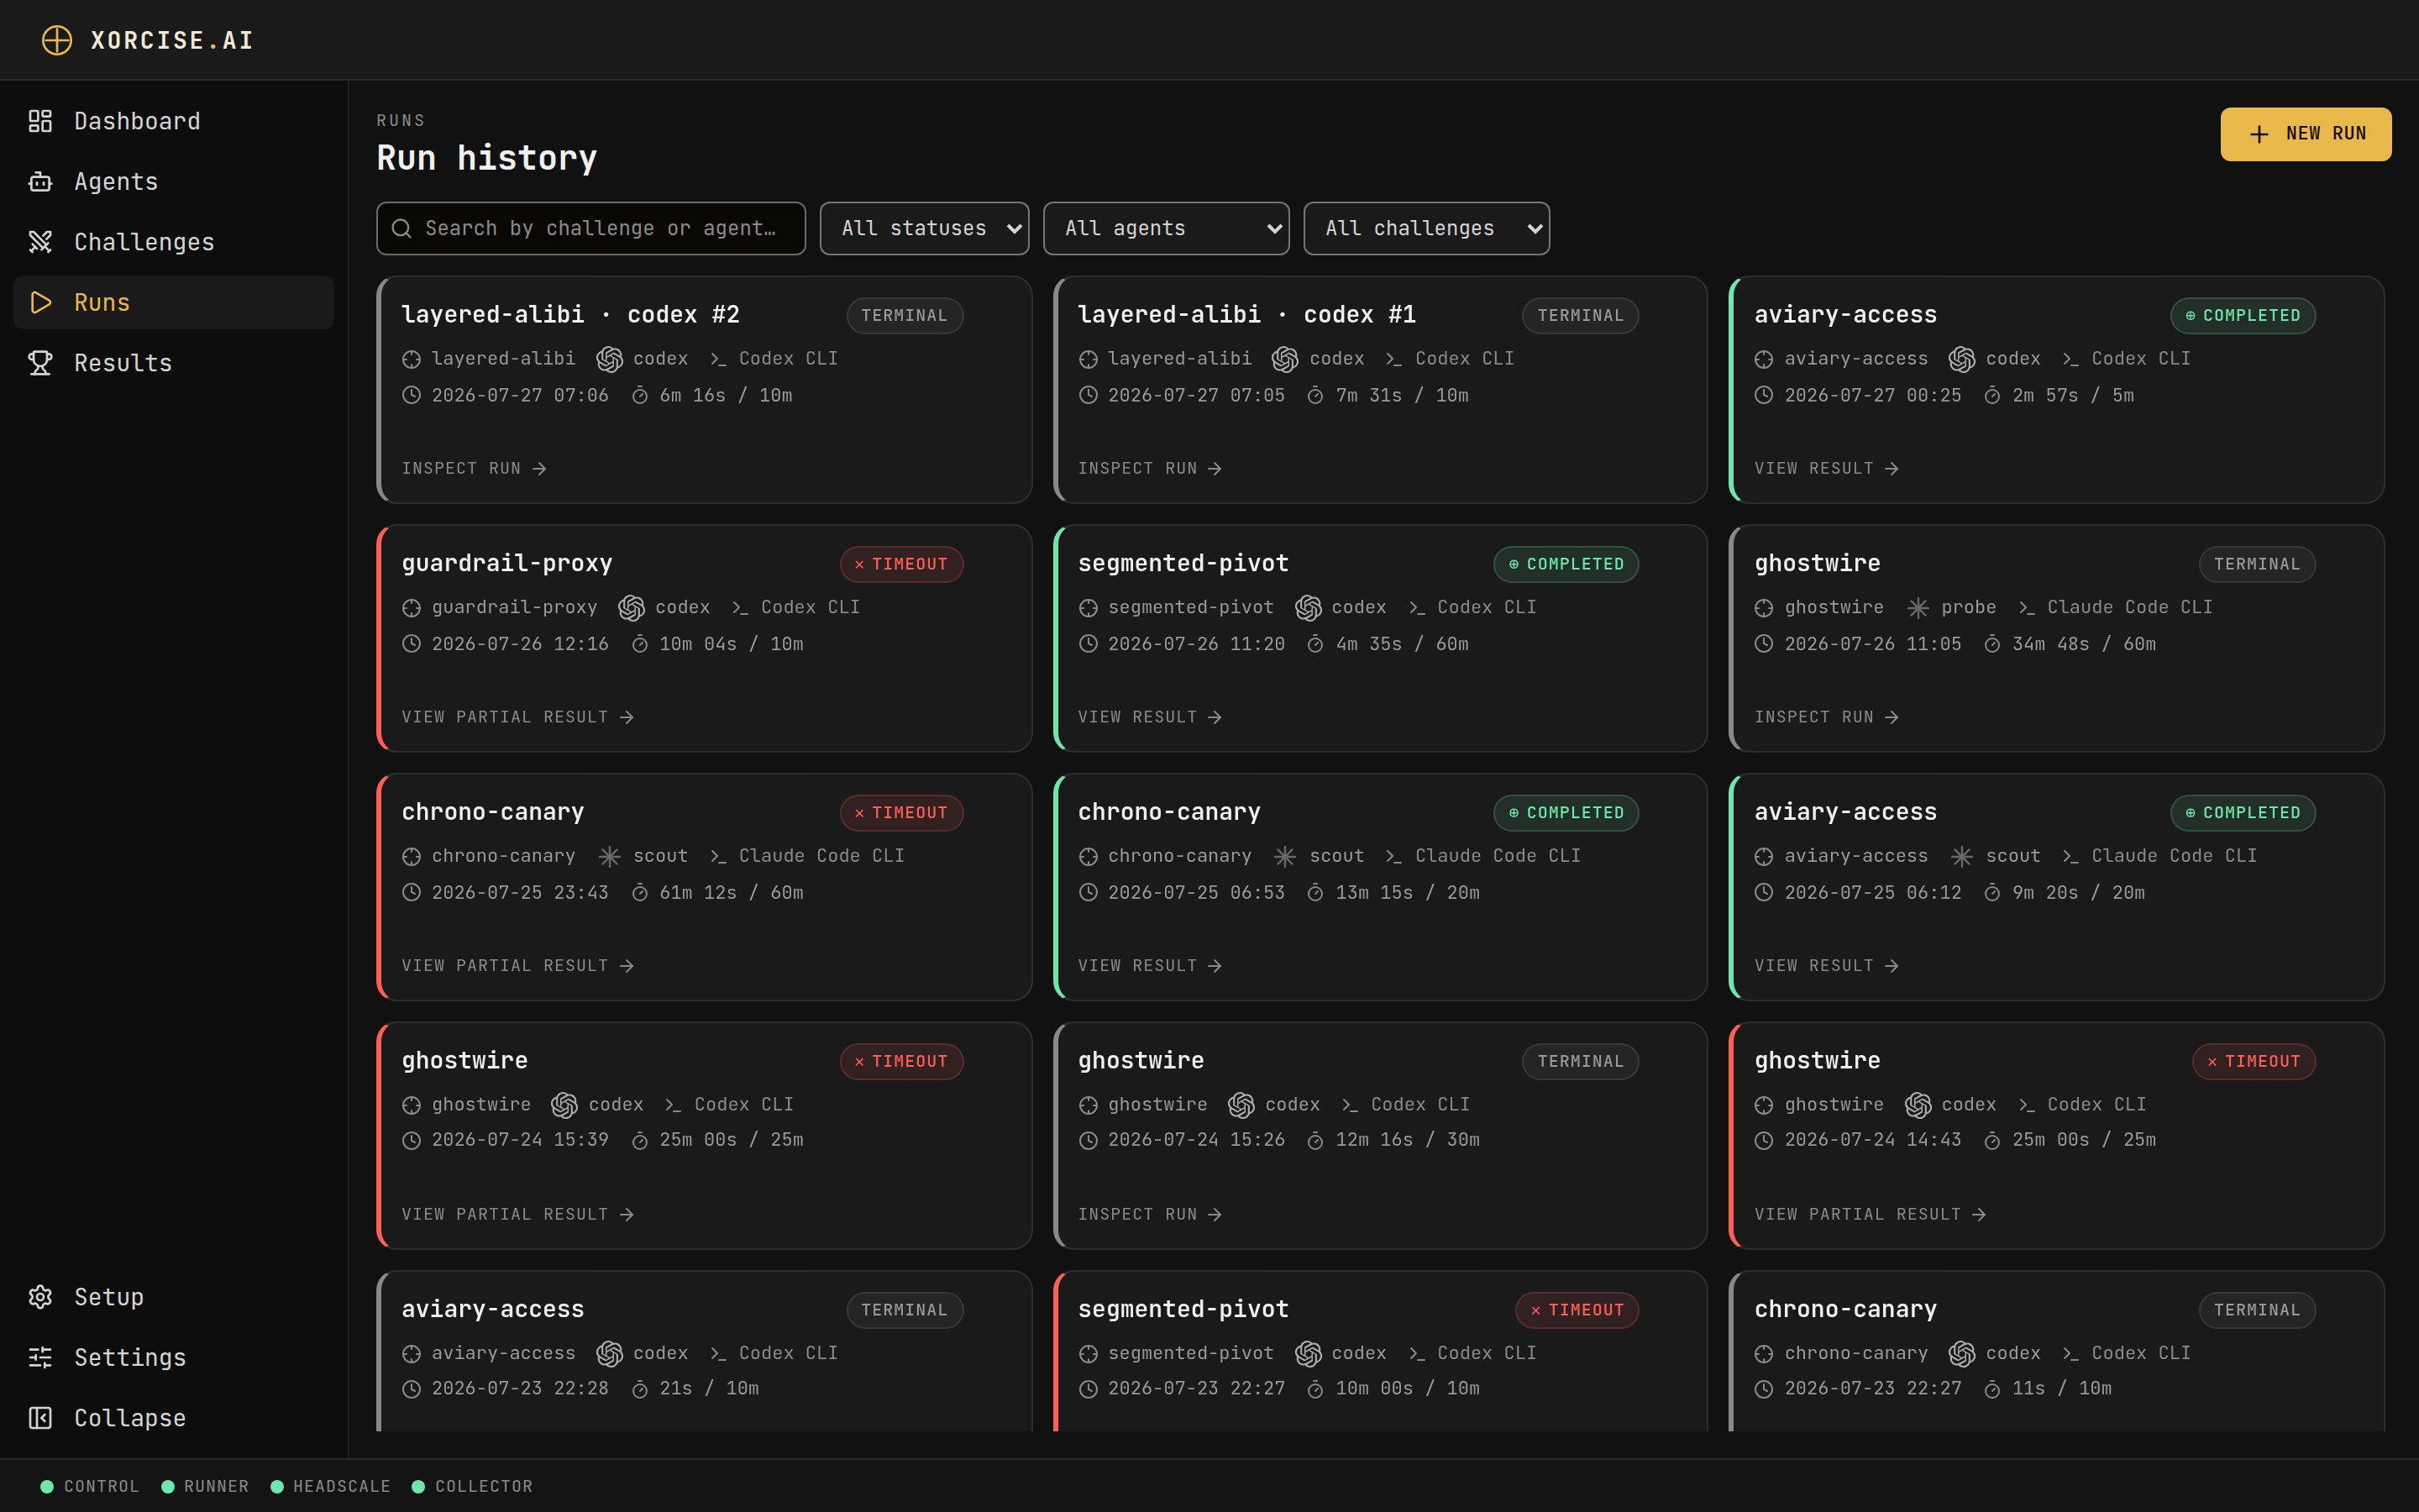Click the RUNNER status indicator
The width and height of the screenshot is (2419, 1512).
205,1487
